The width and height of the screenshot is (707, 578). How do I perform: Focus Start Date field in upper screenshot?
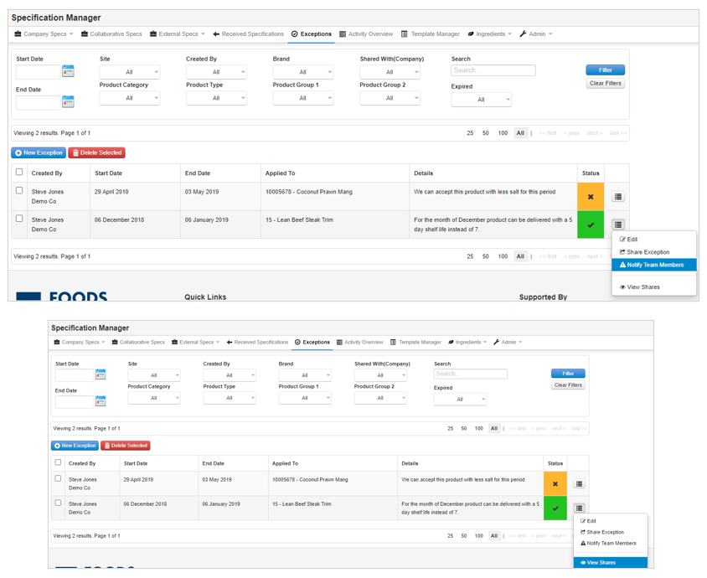(x=38, y=72)
